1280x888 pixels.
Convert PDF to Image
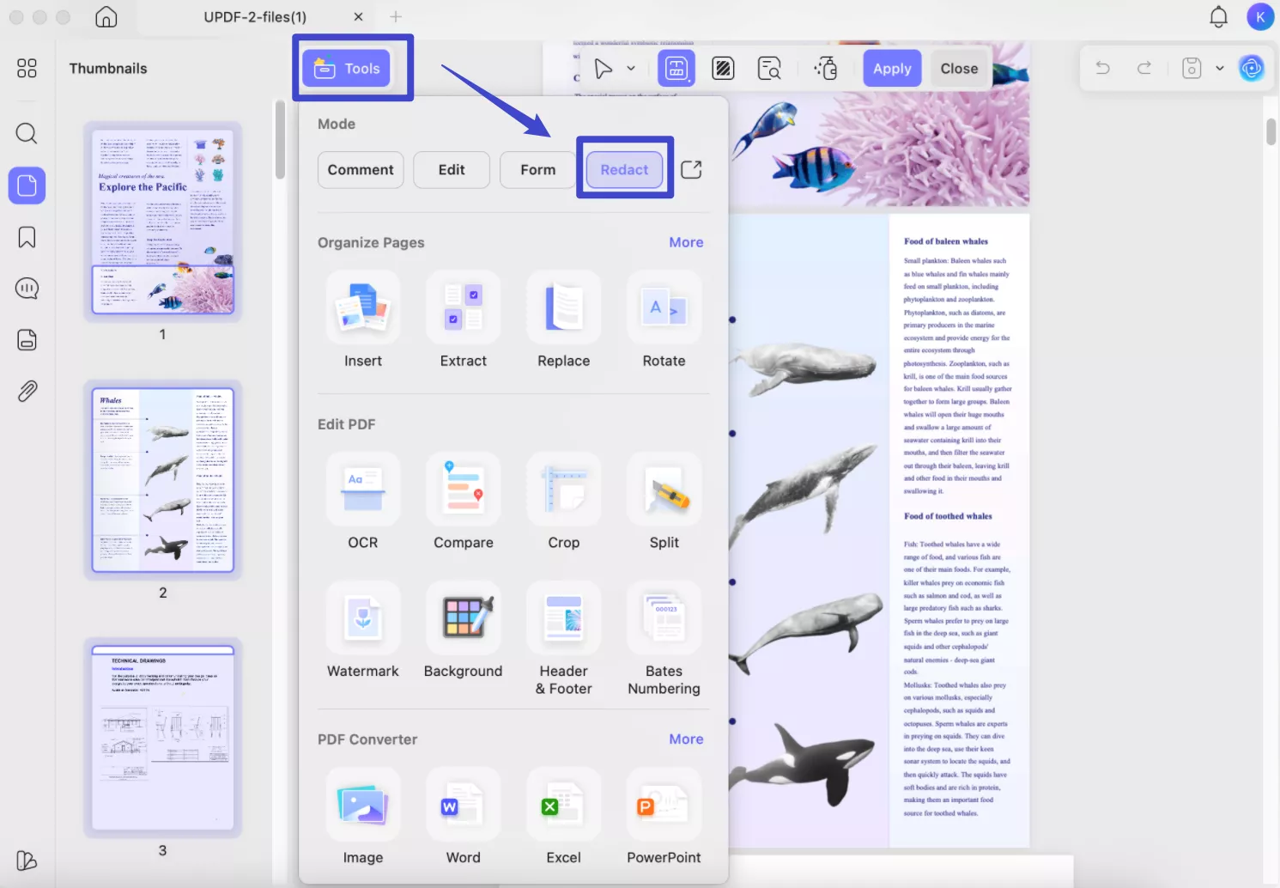363,818
